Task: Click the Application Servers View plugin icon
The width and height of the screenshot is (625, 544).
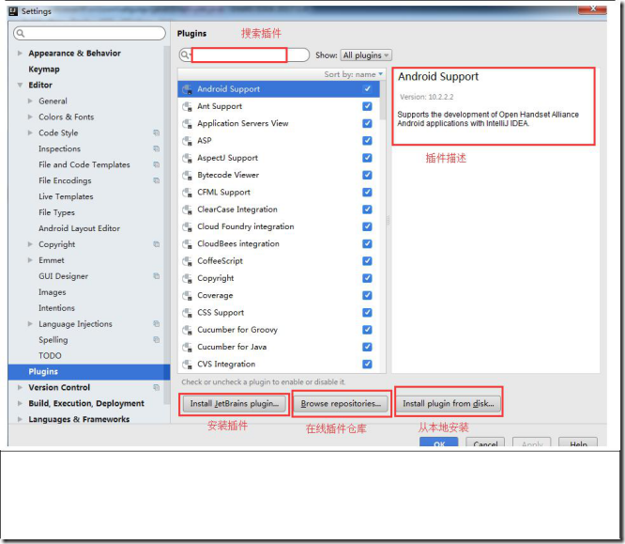Action: (187, 124)
